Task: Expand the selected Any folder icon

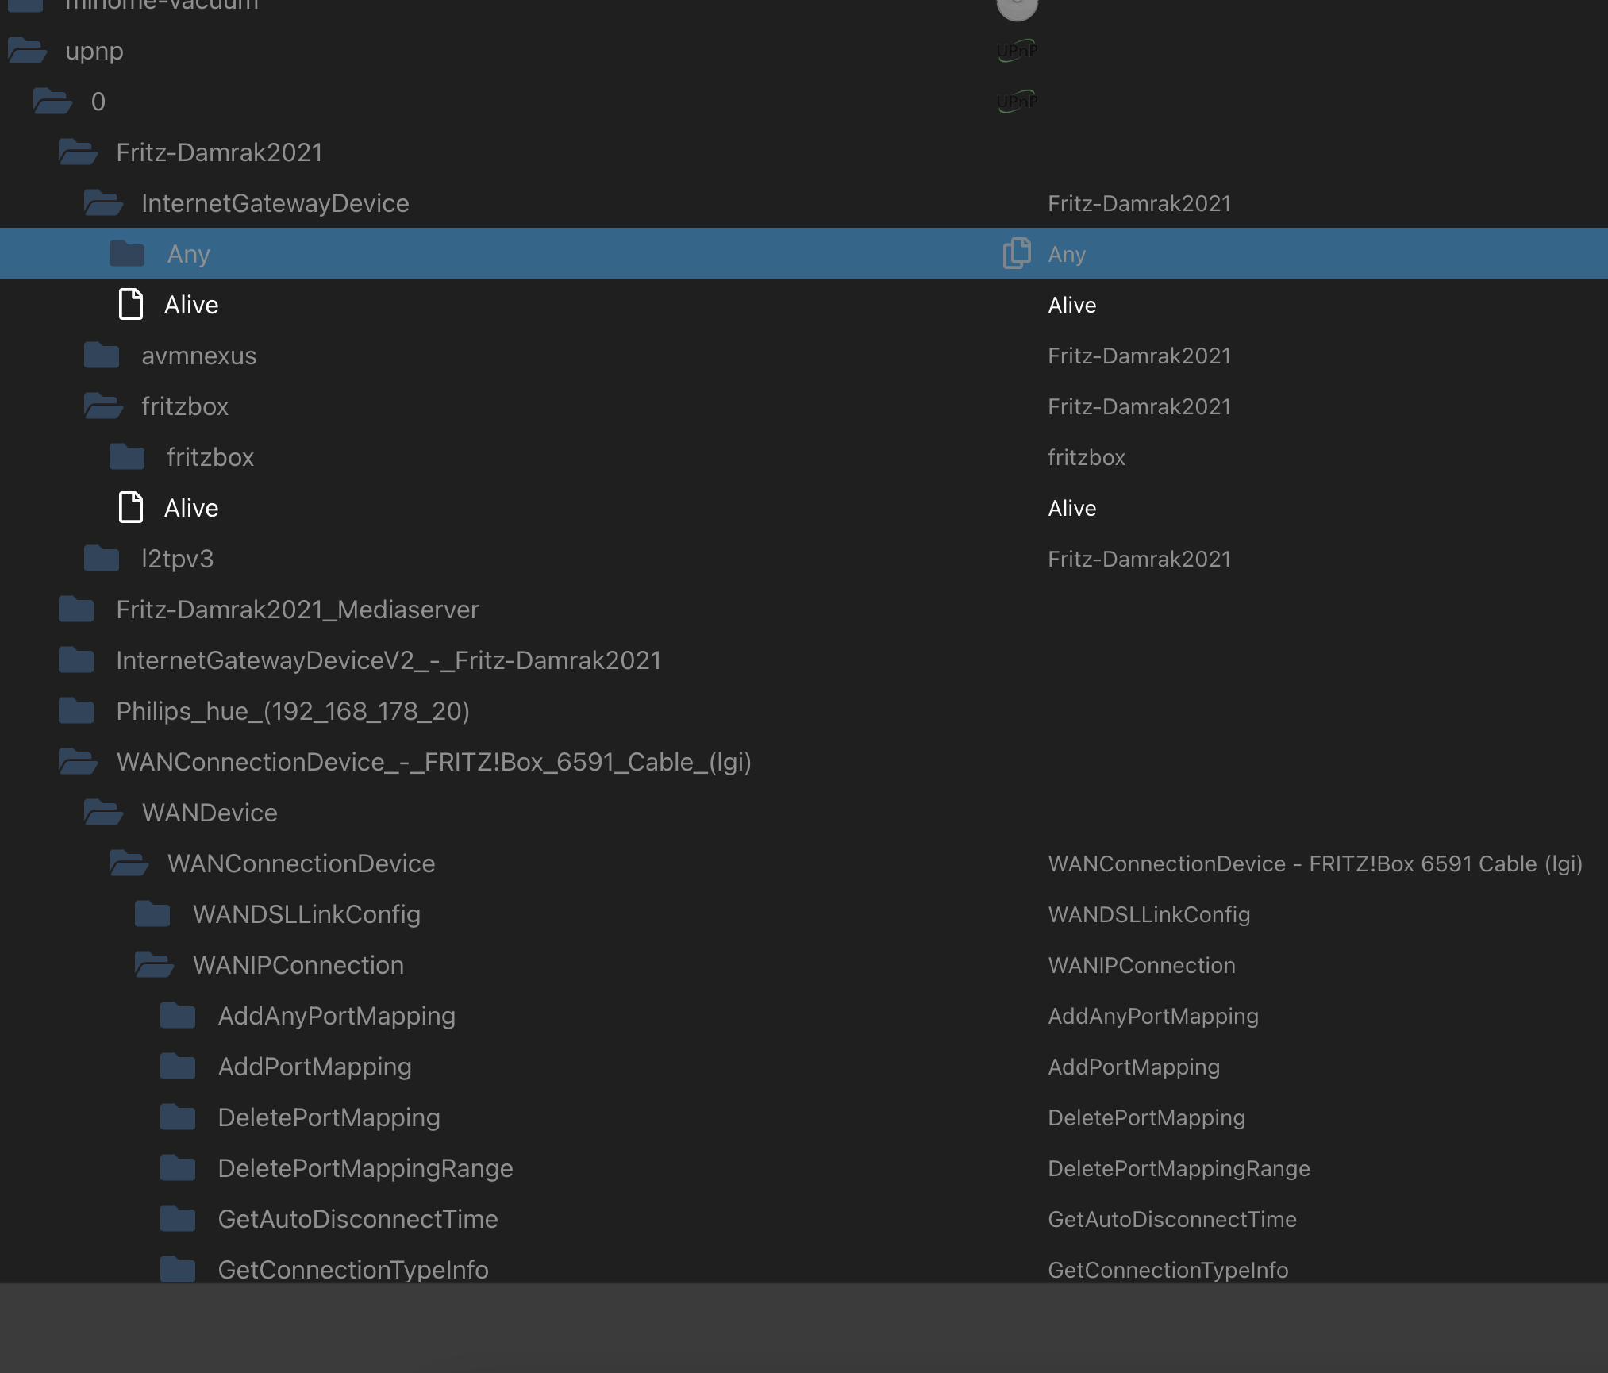Action: click(x=127, y=254)
